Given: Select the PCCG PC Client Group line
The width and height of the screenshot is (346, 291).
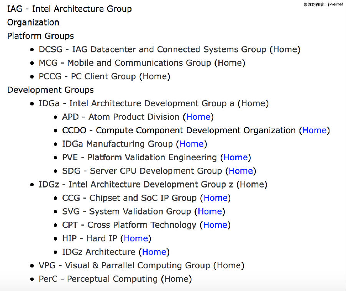Looking at the screenshot, I should (x=104, y=77).
